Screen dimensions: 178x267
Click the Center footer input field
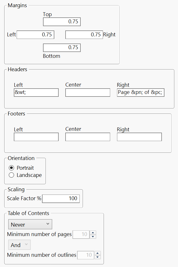pyautogui.click(x=88, y=137)
